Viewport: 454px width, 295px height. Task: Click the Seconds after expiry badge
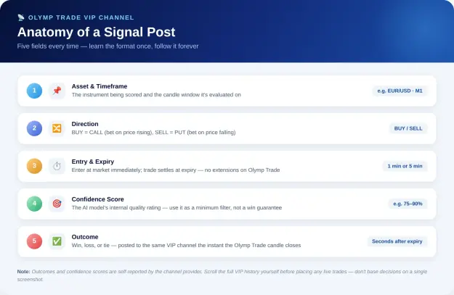397,241
